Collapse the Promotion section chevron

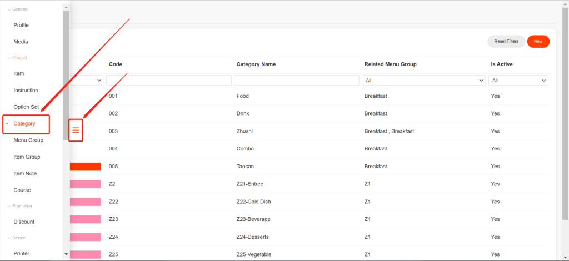coord(9,206)
